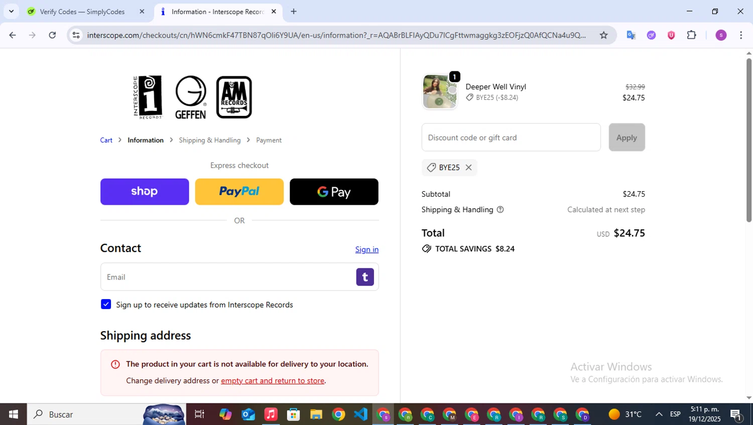753x425 pixels.
Task: Open Outlook from the taskbar
Action: point(248,414)
